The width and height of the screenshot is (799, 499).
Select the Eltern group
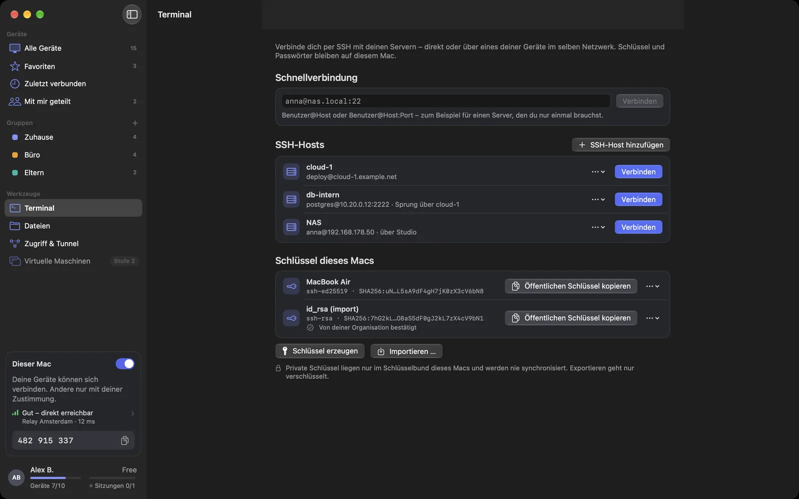pos(73,173)
